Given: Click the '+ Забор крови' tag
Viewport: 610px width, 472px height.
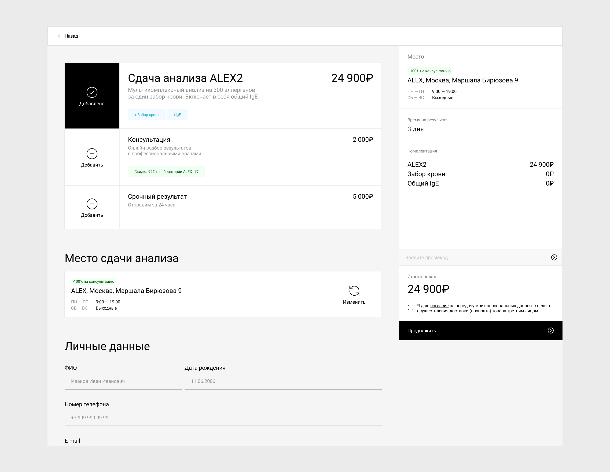Looking at the screenshot, I should coord(147,115).
